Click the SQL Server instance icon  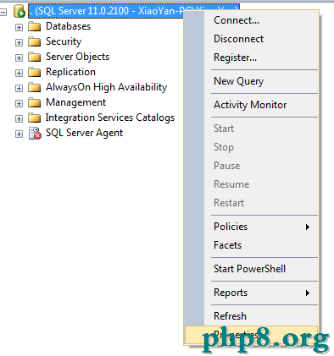point(19,11)
